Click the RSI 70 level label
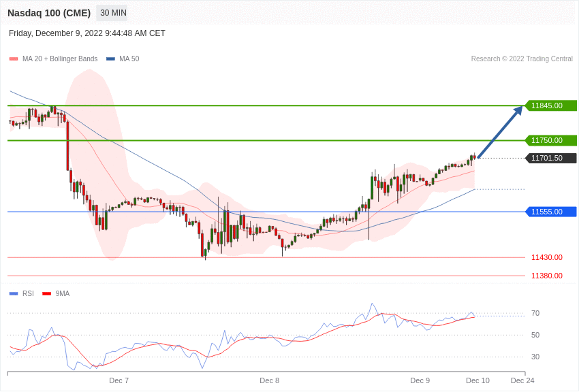The width and height of the screenshot is (579, 392). pyautogui.click(x=535, y=314)
